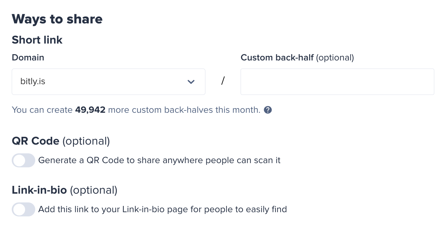Click the bold 49,942 remaining count
446x232 pixels.
90,110
